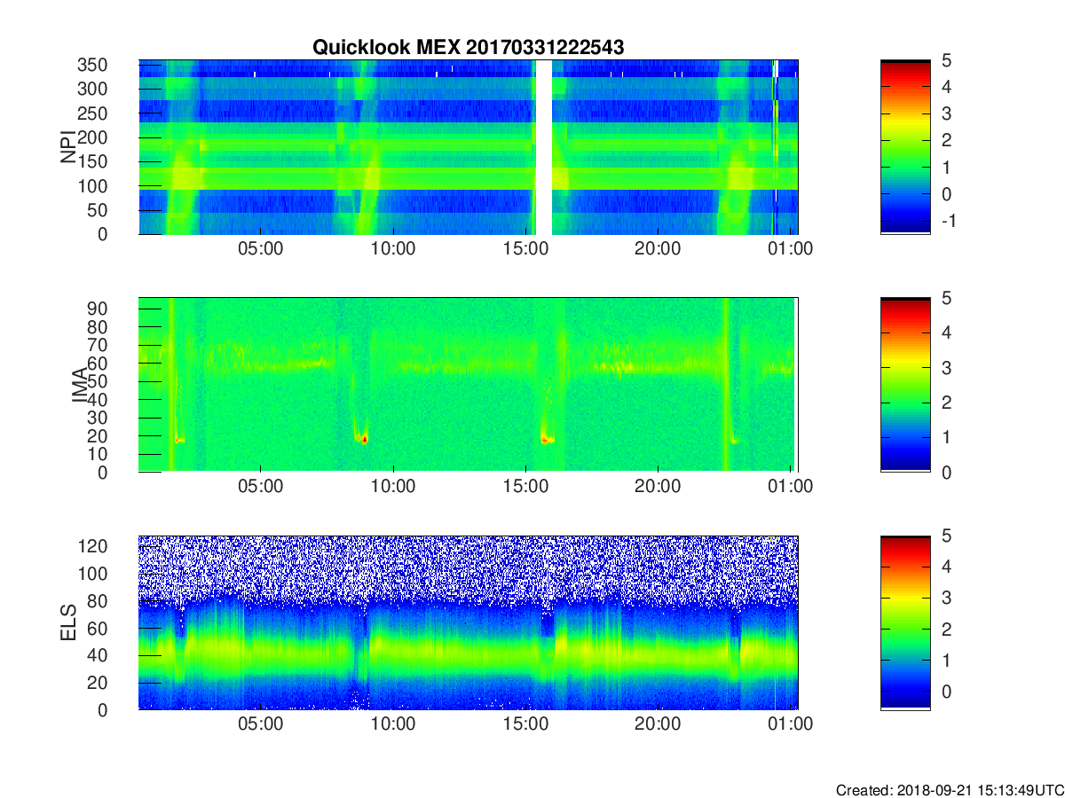The image size is (1065, 798).
Task: Click inside the ELS spectrogram plot
Action: coord(468,622)
